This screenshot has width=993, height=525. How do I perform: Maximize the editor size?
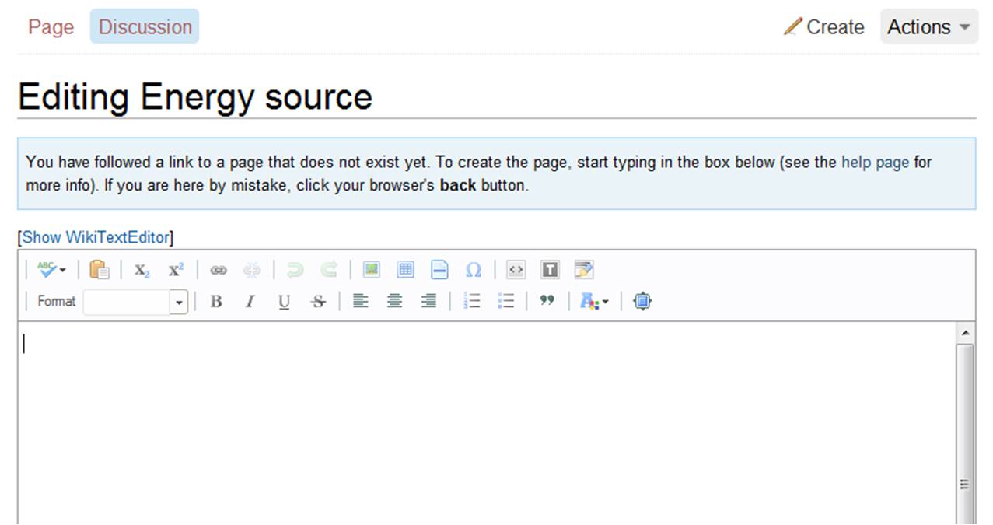coord(642,301)
